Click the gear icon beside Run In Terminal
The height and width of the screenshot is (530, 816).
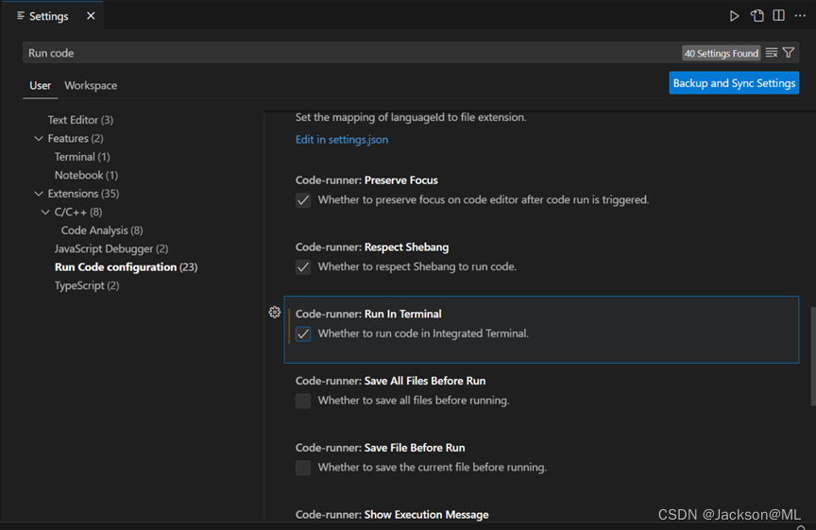[275, 312]
